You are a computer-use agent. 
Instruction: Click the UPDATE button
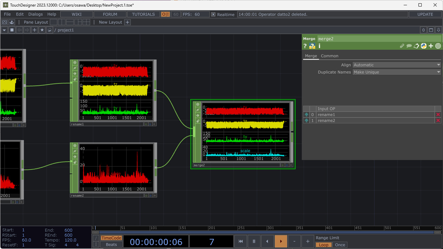pos(425,14)
